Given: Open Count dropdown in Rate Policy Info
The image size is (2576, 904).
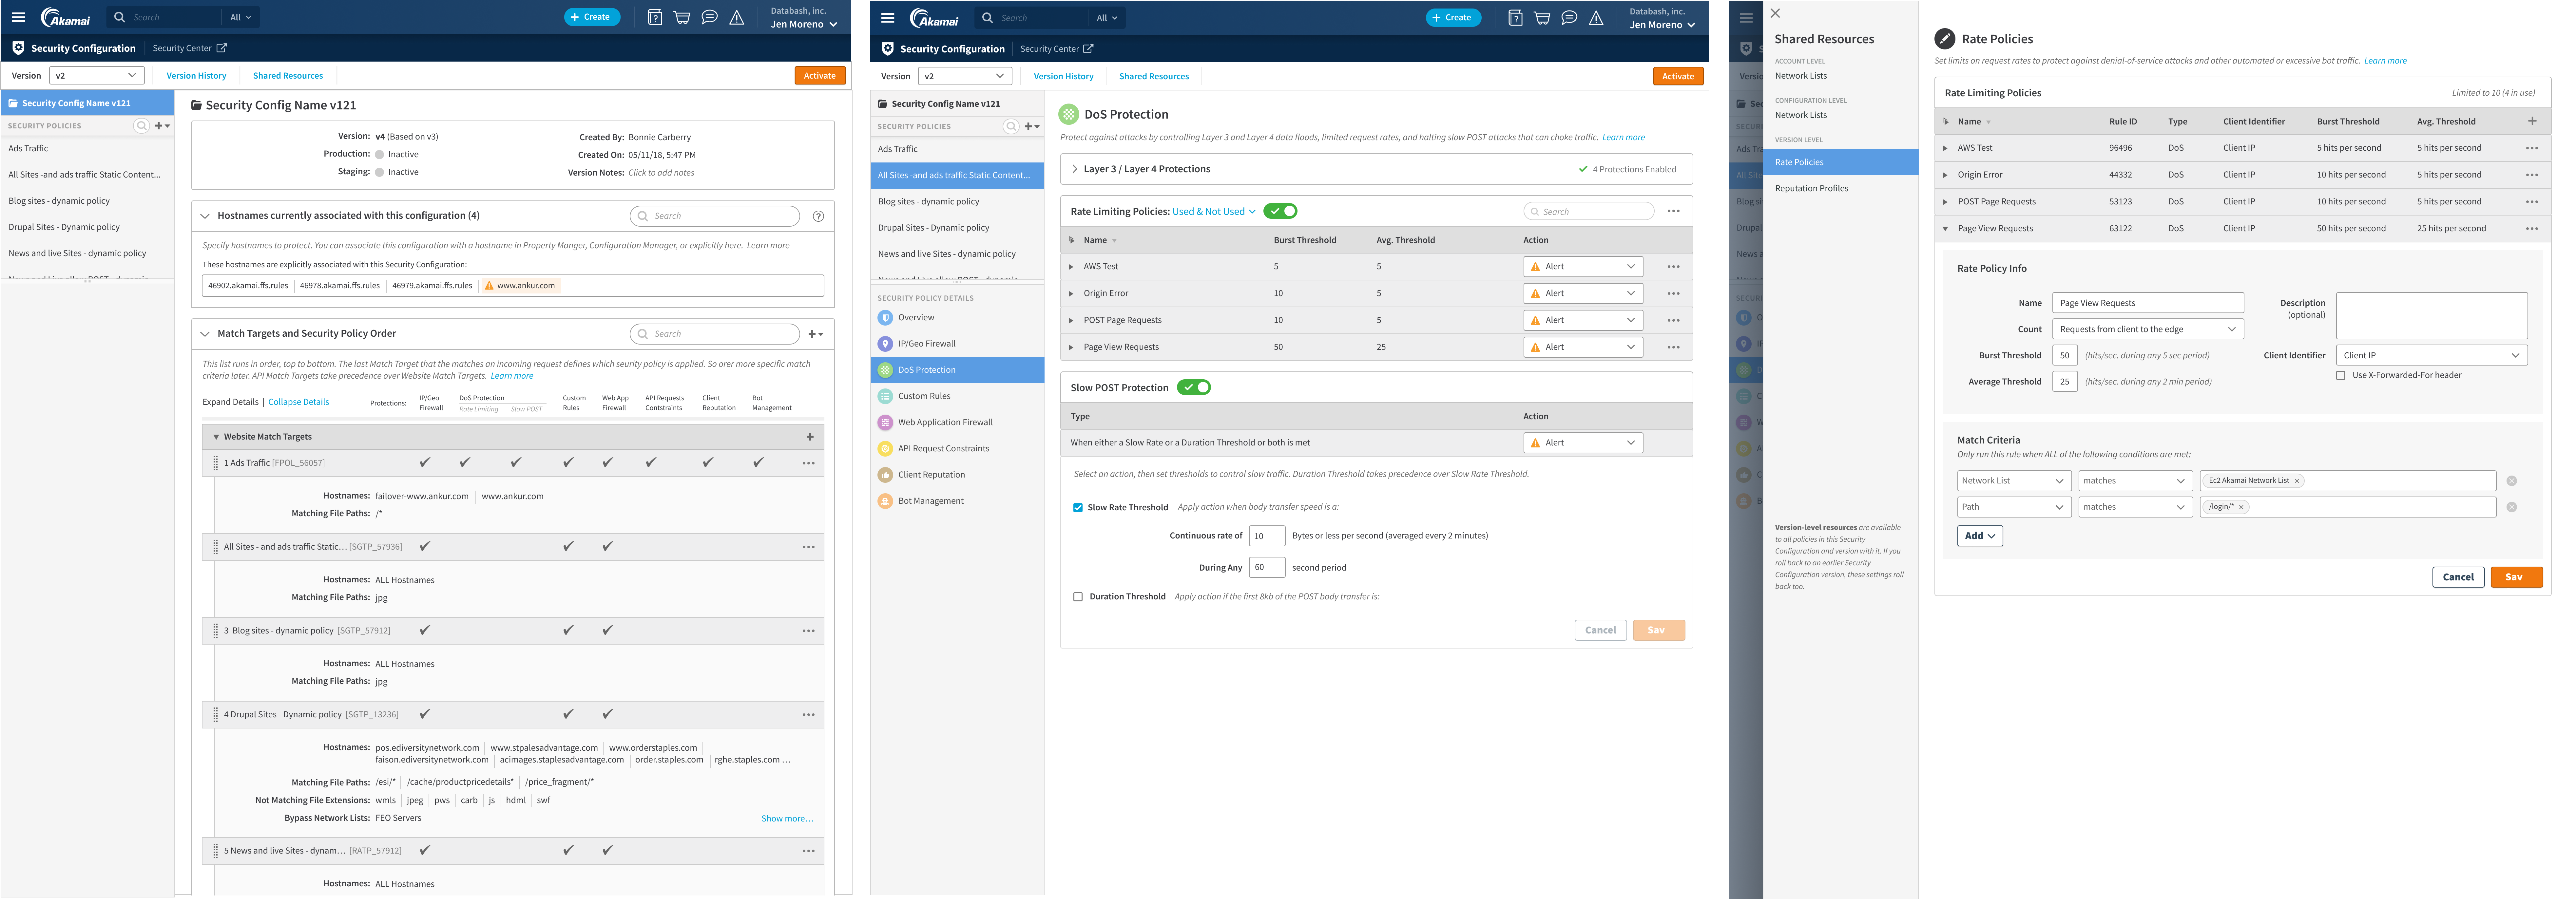Looking at the screenshot, I should (2148, 329).
